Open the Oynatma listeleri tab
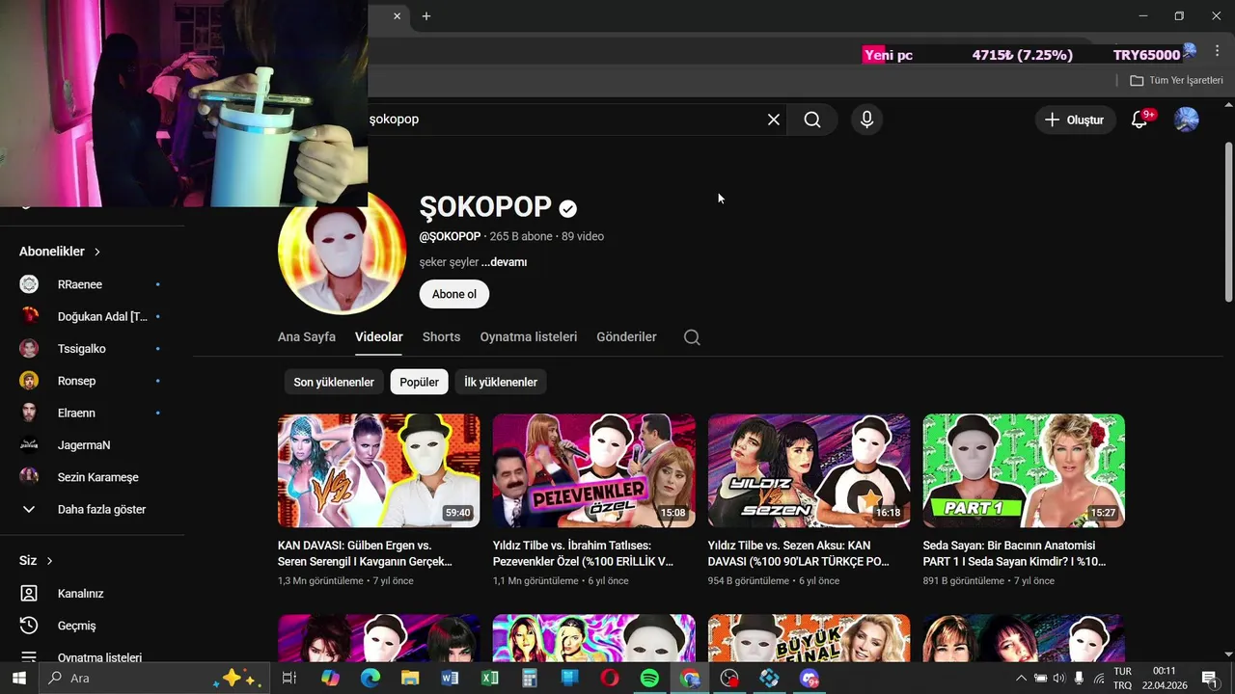 (x=529, y=336)
